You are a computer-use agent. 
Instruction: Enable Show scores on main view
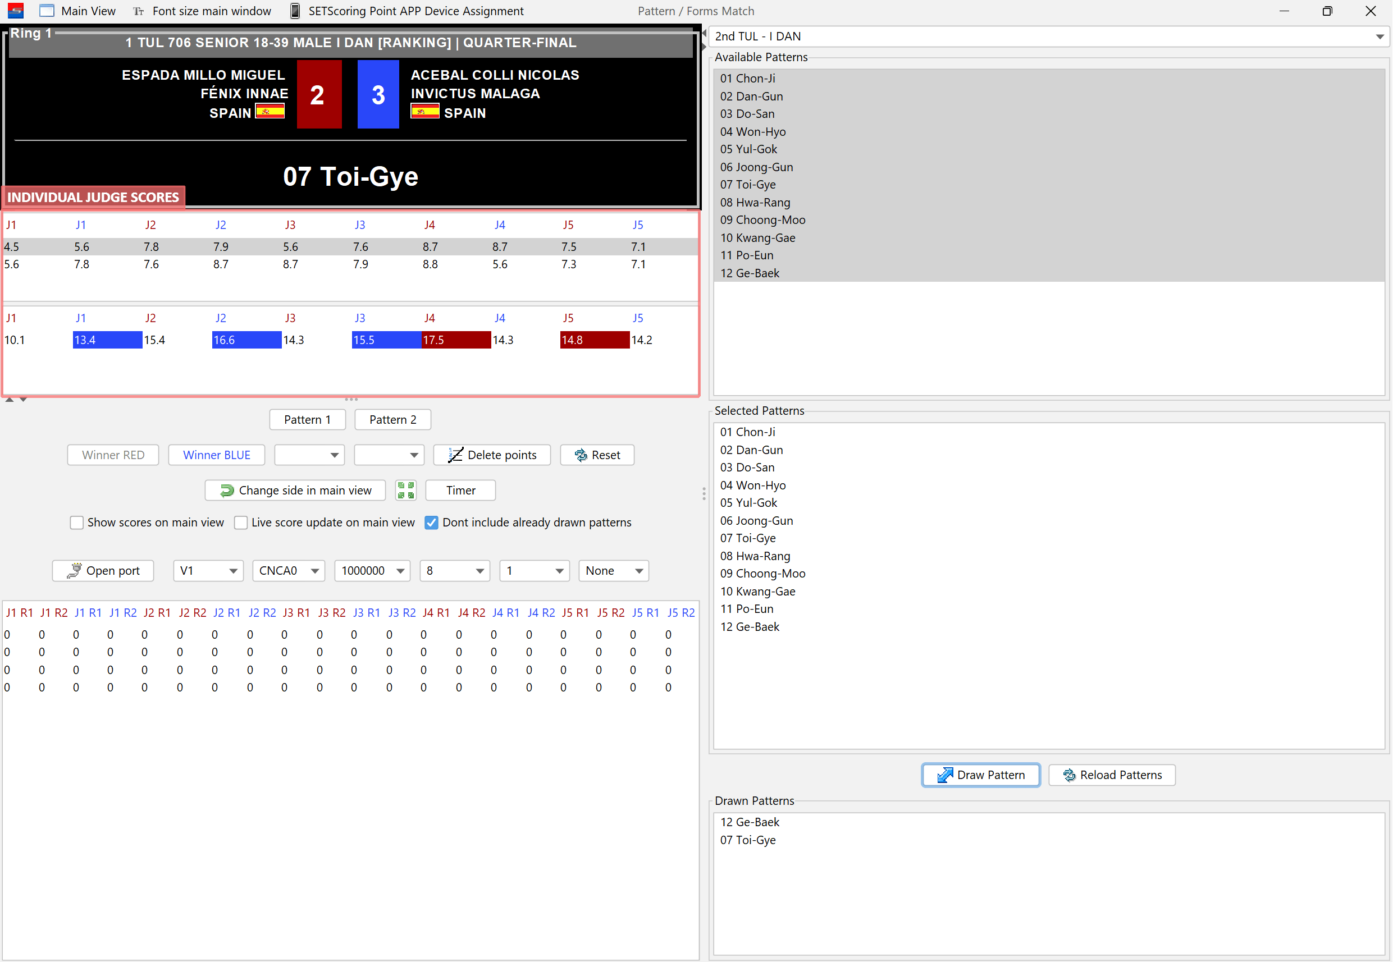click(x=76, y=523)
